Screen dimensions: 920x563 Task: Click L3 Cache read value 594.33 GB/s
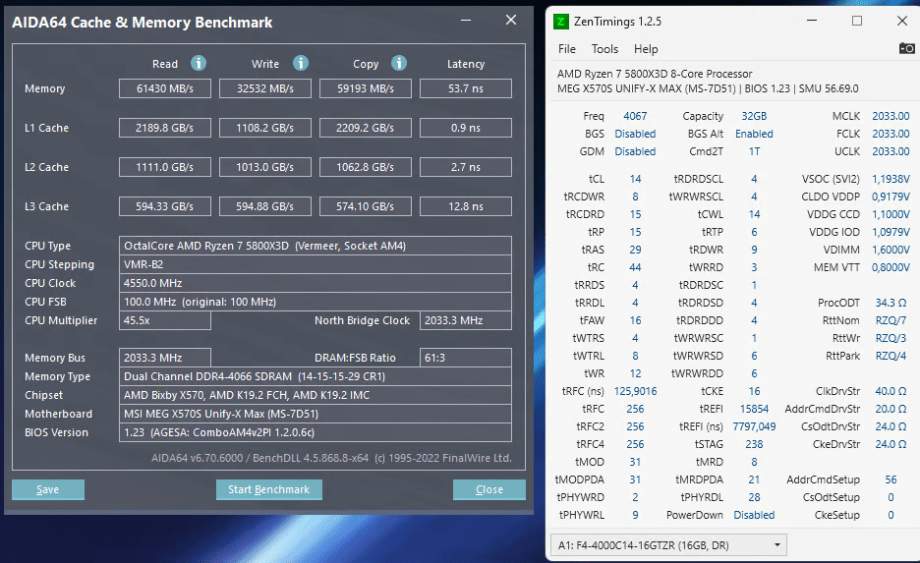(165, 206)
